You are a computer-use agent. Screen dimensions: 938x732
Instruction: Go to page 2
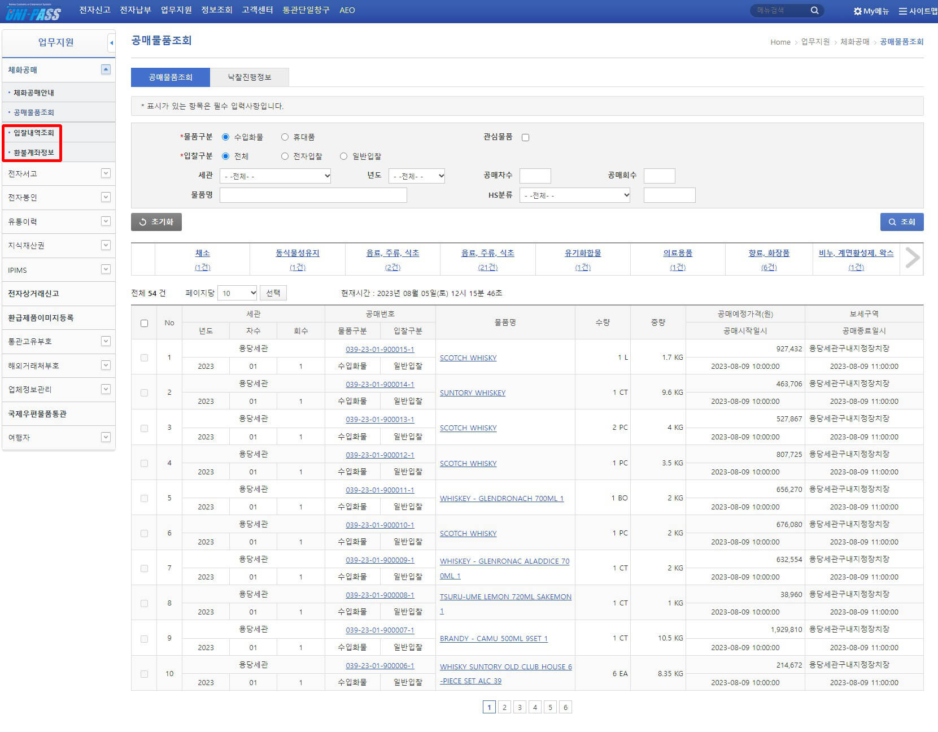pyautogui.click(x=504, y=707)
